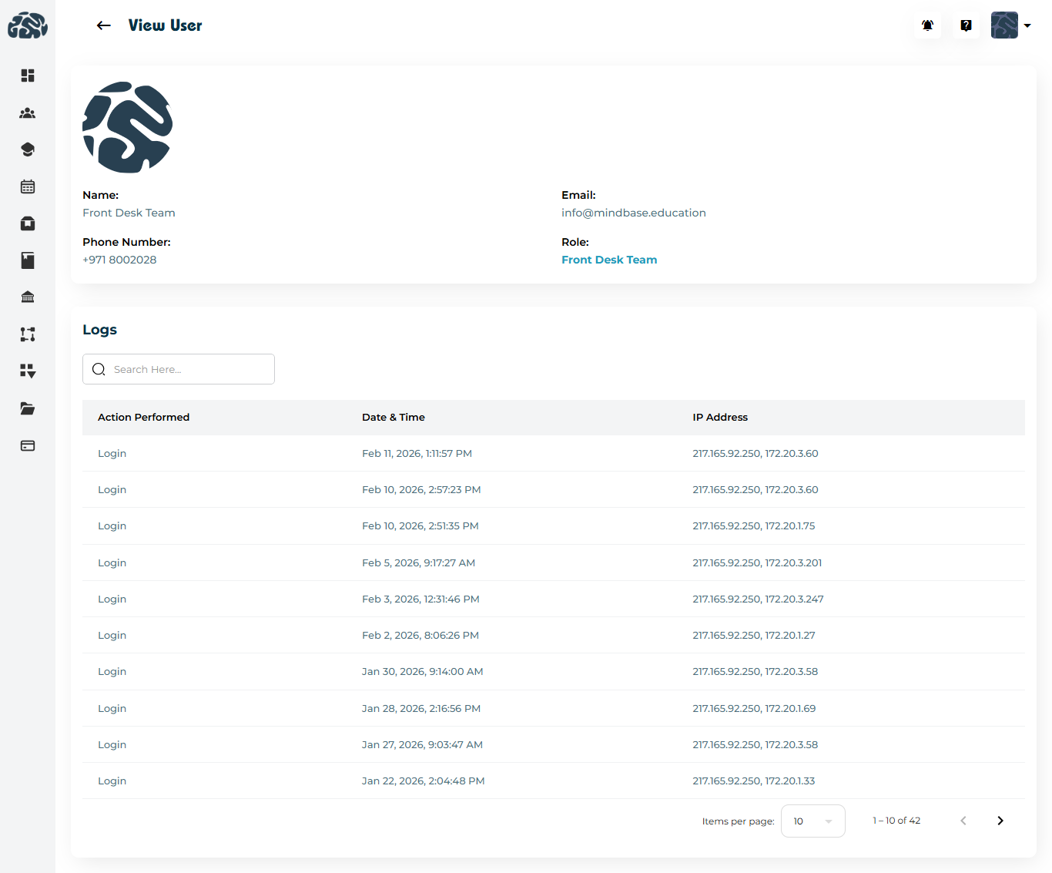Screen dimensions: 1052x873
Task: Open the calendar icon in sidebar
Action: (28, 186)
